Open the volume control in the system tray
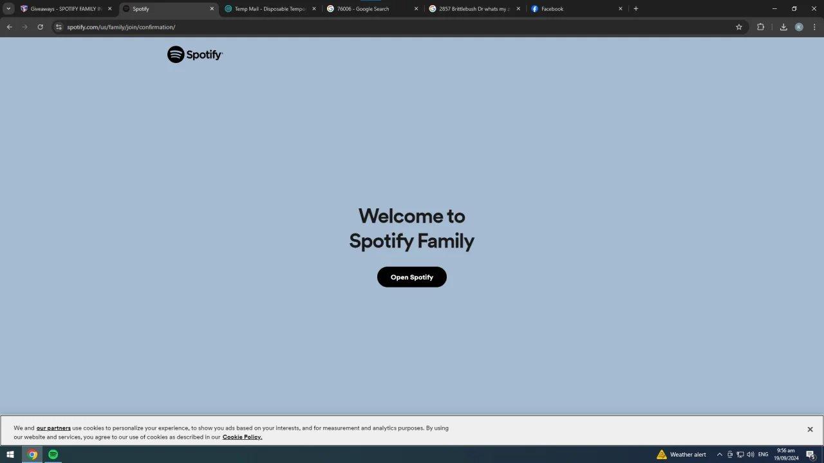The height and width of the screenshot is (463, 824). (x=751, y=455)
